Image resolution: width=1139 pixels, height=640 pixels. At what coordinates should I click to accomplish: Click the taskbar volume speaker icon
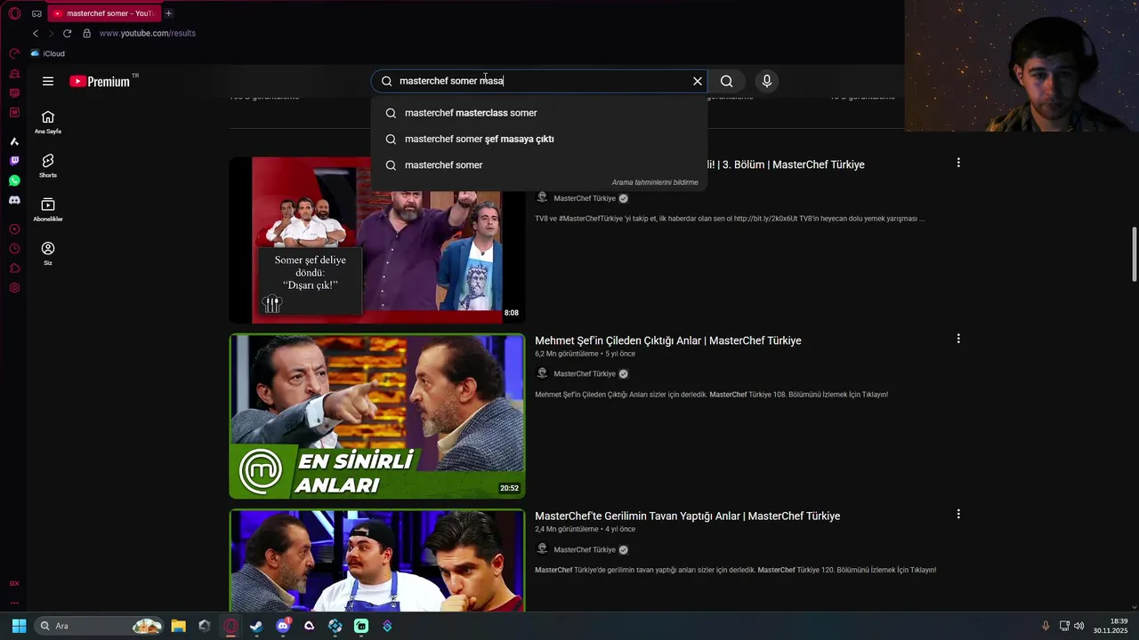1078,626
